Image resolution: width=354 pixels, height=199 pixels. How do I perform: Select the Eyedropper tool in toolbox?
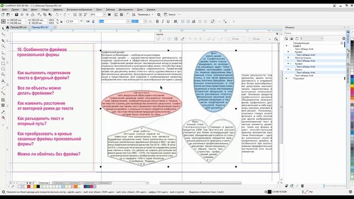[3, 112]
